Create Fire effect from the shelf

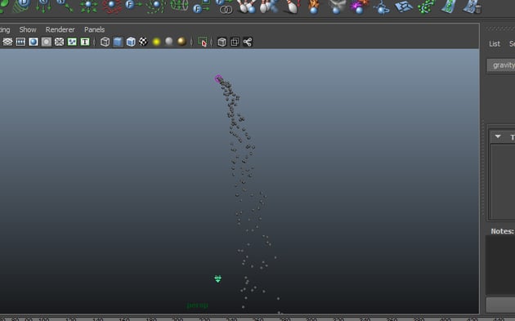(314, 7)
